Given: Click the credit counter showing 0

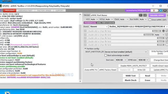Looking at the screenshot, I should pyautogui.click(x=154, y=10).
